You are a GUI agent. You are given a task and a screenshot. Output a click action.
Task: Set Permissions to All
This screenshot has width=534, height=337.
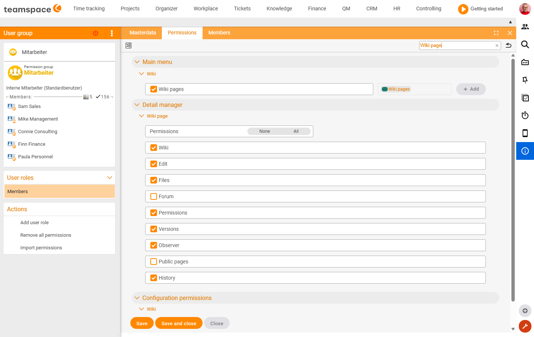[x=296, y=131]
